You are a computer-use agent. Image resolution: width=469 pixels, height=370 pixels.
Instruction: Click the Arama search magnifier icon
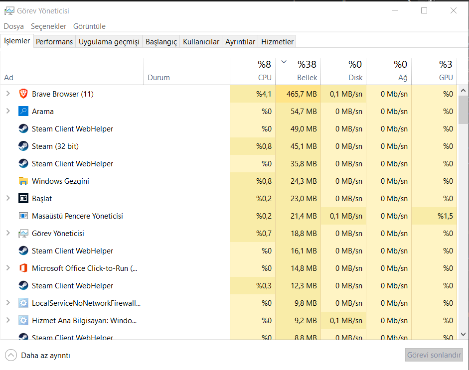click(23, 111)
